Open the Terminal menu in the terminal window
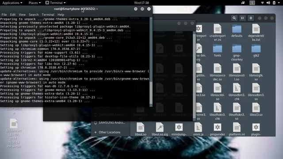This screenshot has height=159, width=283. 48,15
